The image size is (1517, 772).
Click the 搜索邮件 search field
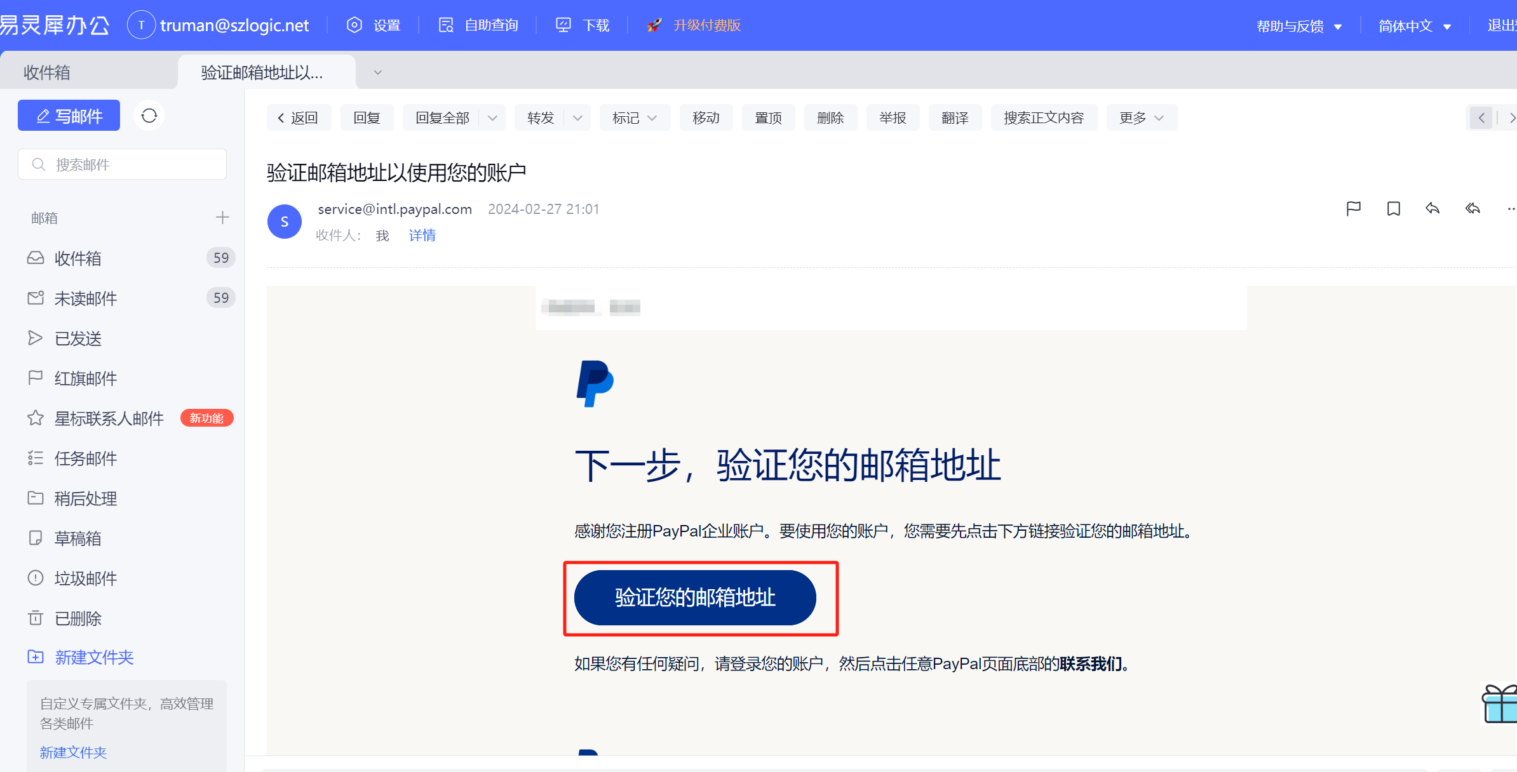tap(122, 164)
